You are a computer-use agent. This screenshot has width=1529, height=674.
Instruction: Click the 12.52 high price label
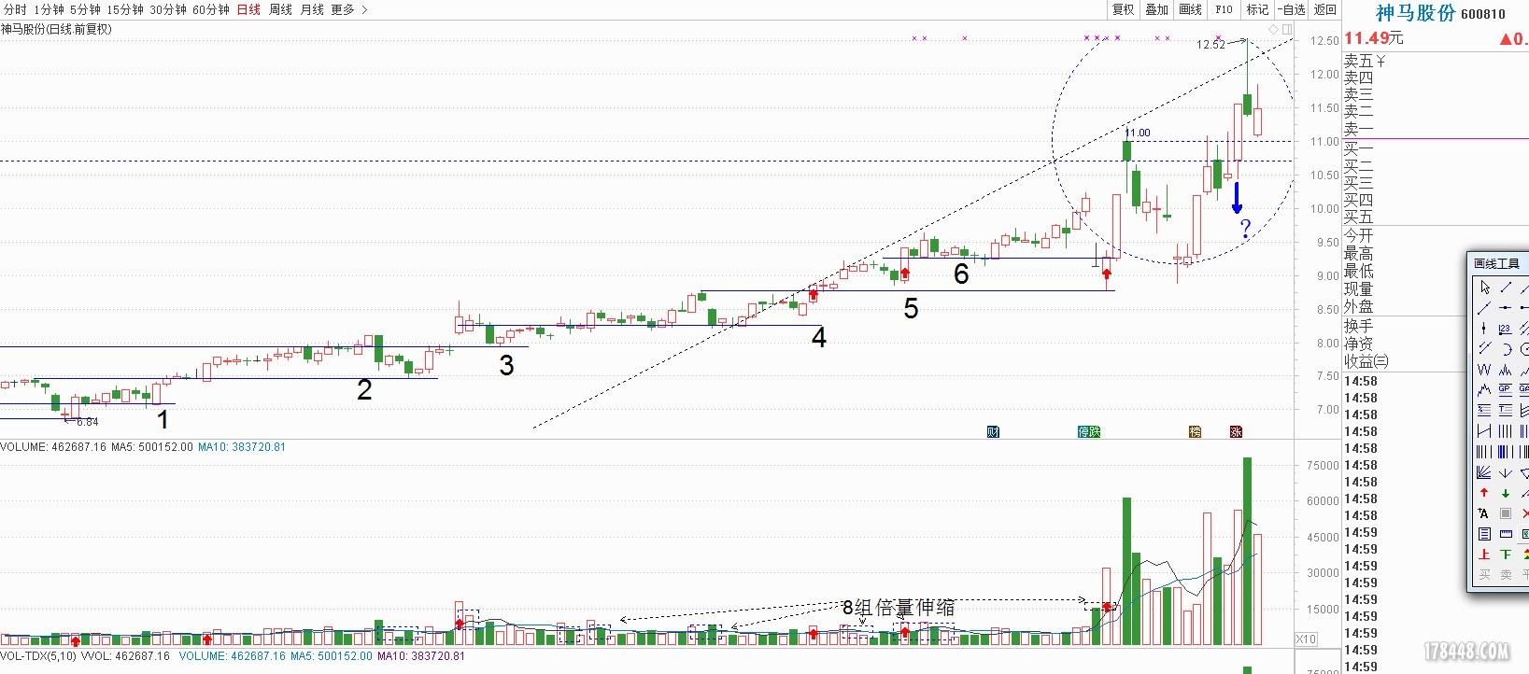[x=1210, y=44]
